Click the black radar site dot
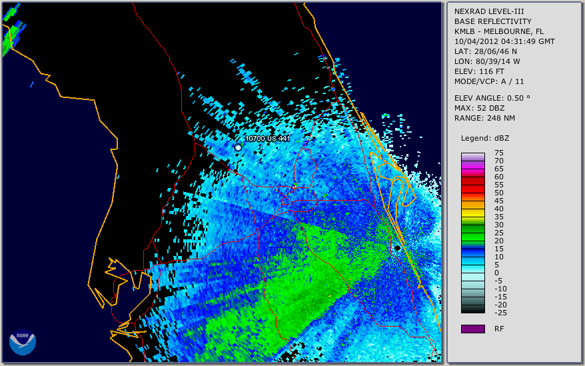 point(398,247)
